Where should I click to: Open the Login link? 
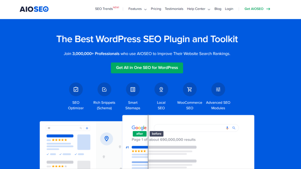point(229,9)
